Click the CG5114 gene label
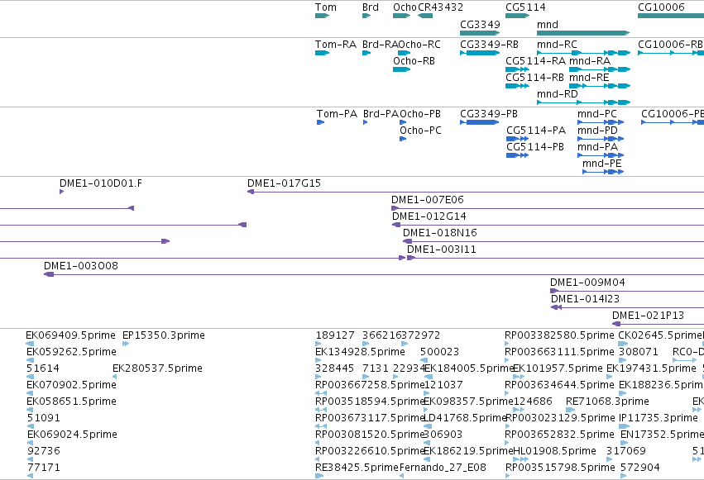Viewport: 704px width, 480px height. pyautogui.click(x=525, y=7)
